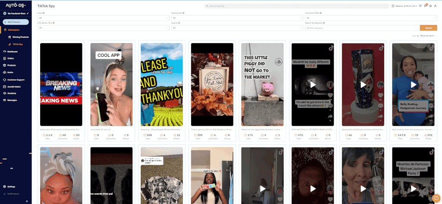The image size is (442, 204).
Task: Open the Impressions filter dropdown
Action: 237,18
